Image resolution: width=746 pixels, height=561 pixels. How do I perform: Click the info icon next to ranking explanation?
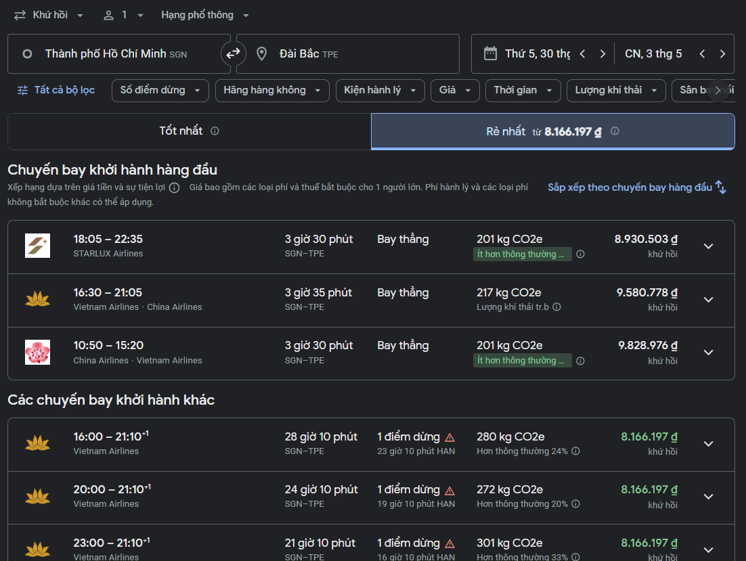(x=175, y=187)
